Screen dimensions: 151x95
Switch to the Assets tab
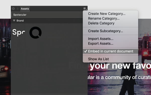(25, 9)
